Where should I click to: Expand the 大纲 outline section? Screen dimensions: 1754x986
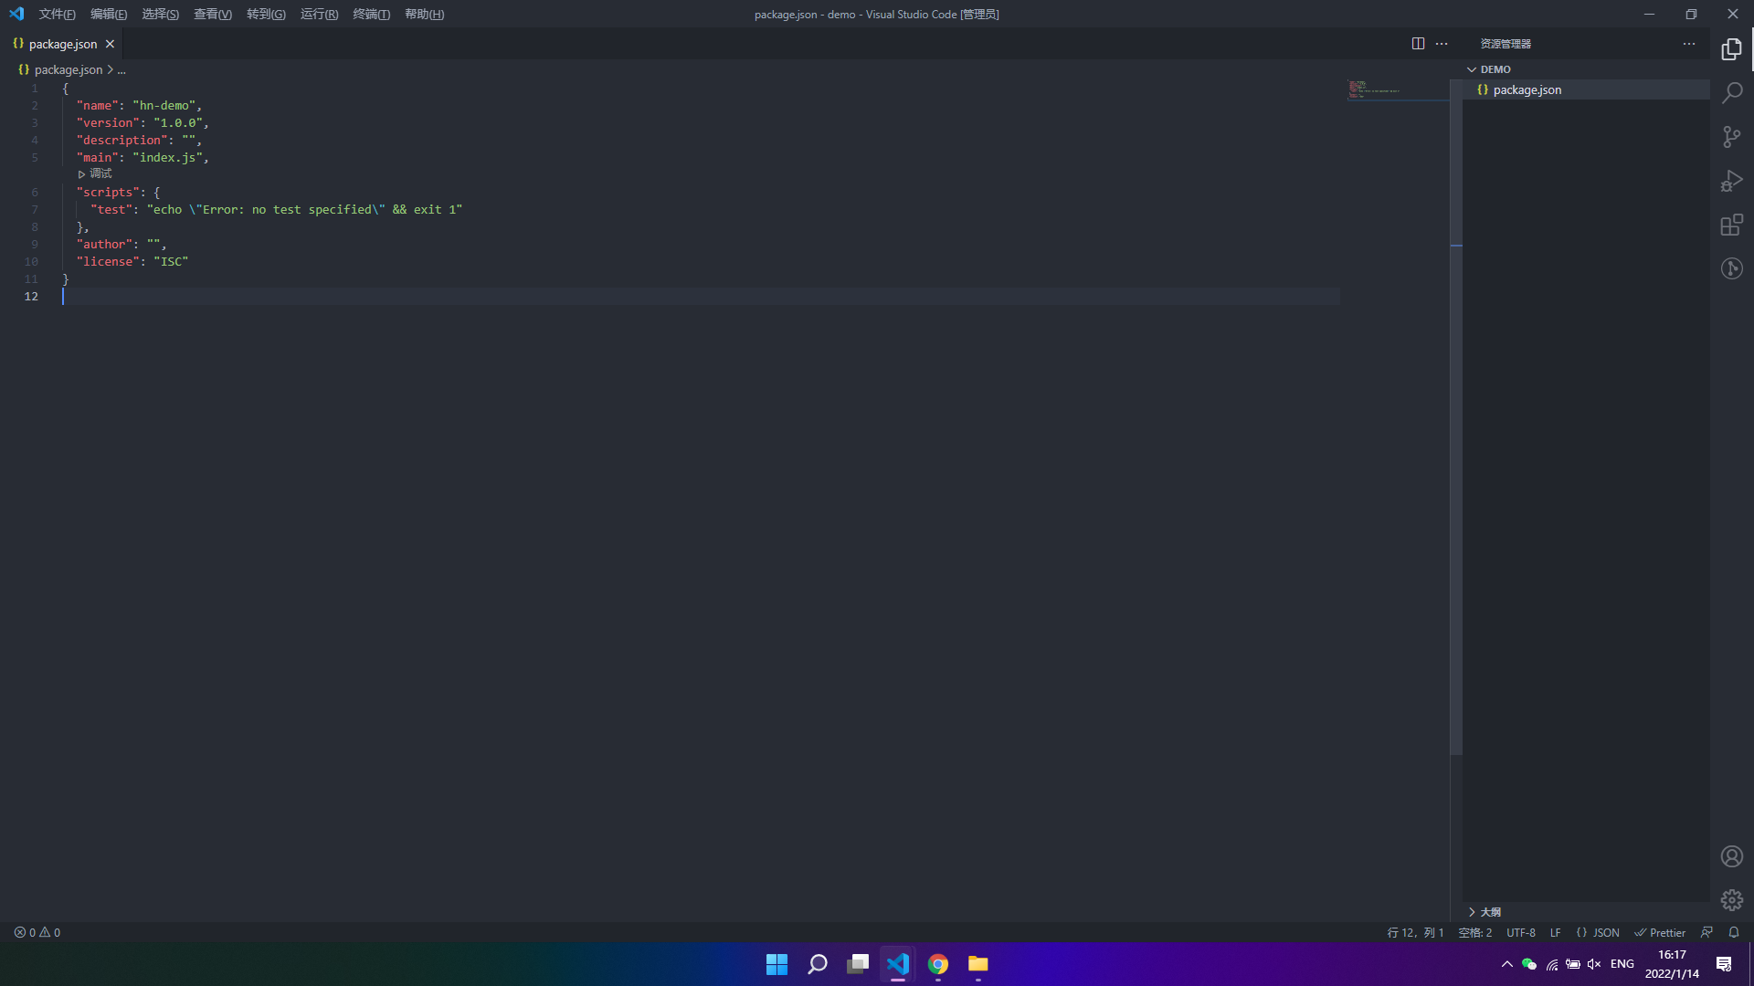pyautogui.click(x=1489, y=912)
